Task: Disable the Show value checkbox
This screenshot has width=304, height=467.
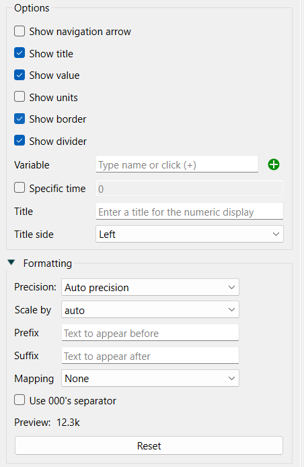Action: pyautogui.click(x=20, y=75)
